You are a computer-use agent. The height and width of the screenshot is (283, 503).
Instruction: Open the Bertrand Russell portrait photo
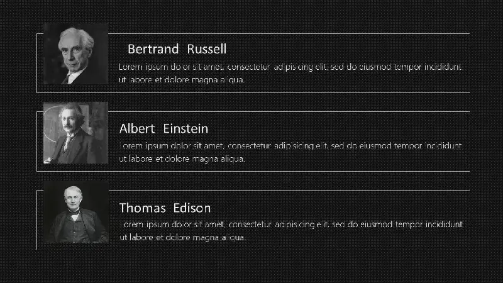[x=75, y=53]
